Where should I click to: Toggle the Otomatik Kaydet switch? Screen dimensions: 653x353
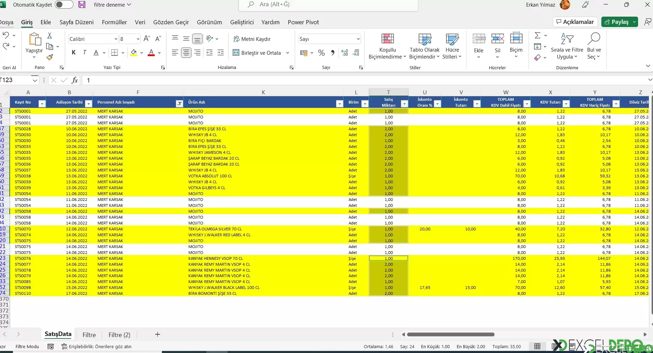pos(64,5)
